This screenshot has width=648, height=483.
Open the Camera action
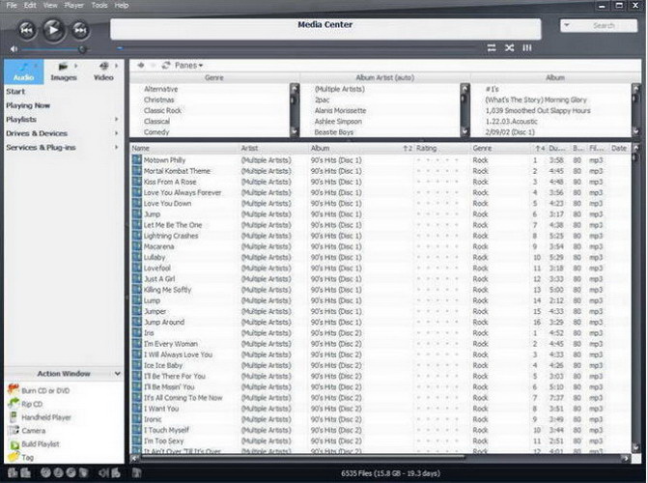[27, 431]
